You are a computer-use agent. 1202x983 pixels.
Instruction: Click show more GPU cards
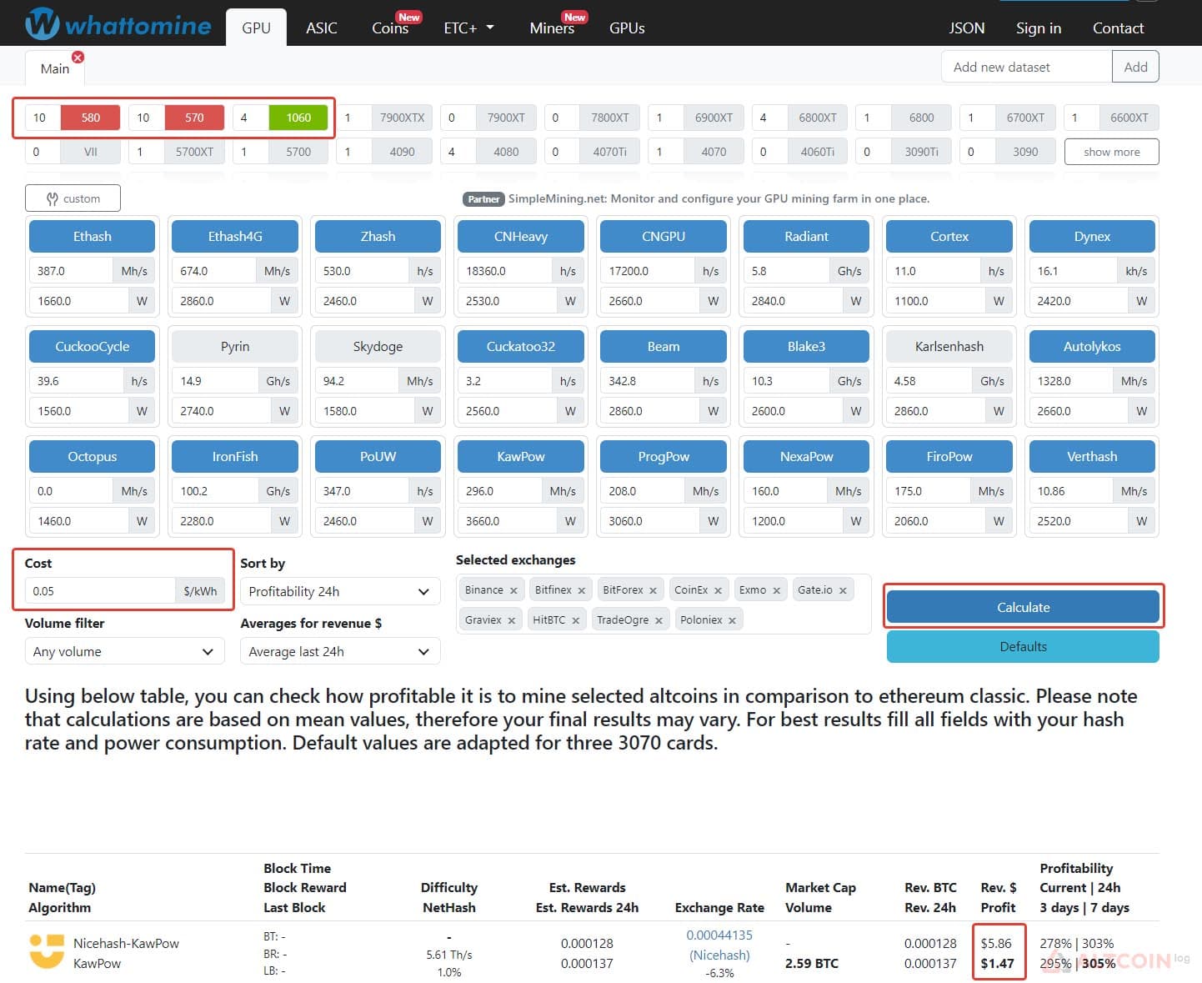pos(1111,152)
